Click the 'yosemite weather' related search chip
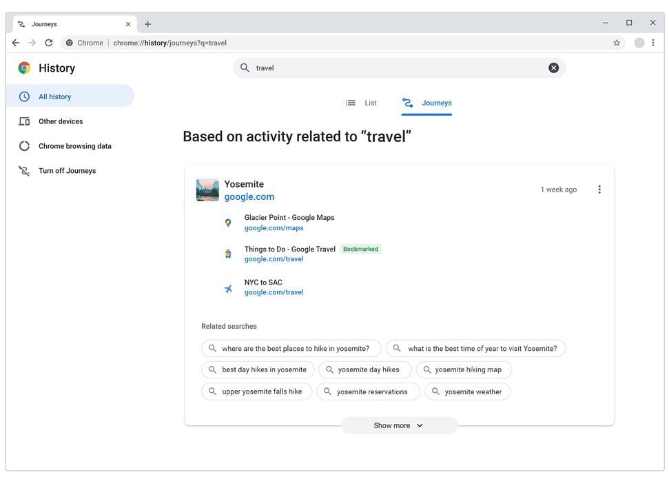The width and height of the screenshot is (669, 488). [x=467, y=392]
